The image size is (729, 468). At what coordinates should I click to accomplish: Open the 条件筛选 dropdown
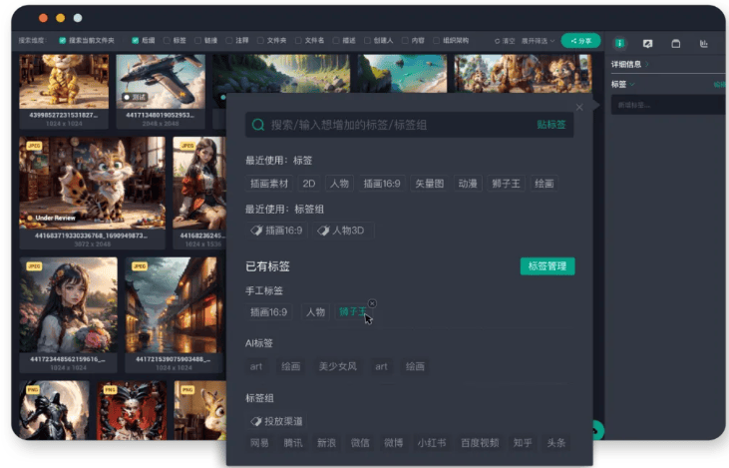click(539, 41)
